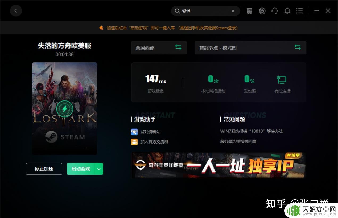Open 加入官方交流群 link
The height and width of the screenshot is (218, 338).
tap(154, 142)
